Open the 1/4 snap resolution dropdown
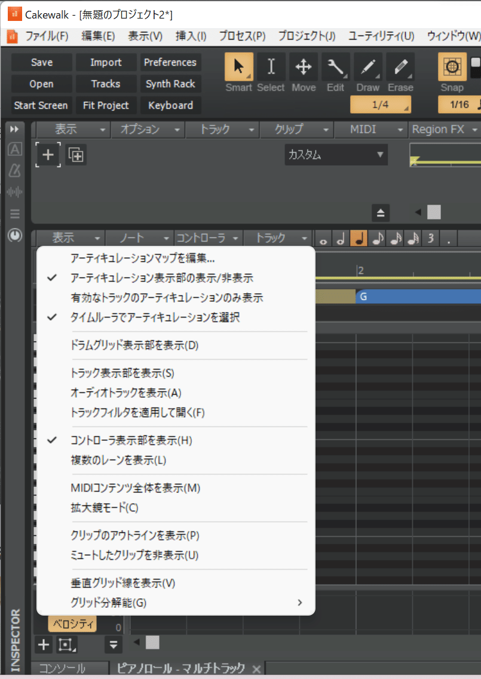Screen dimensions: 481x679 (x=380, y=104)
